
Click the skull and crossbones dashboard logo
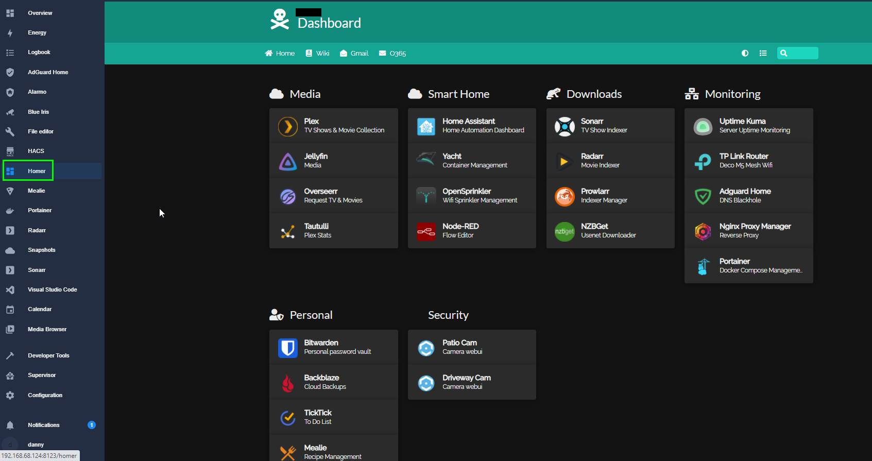tap(280, 19)
